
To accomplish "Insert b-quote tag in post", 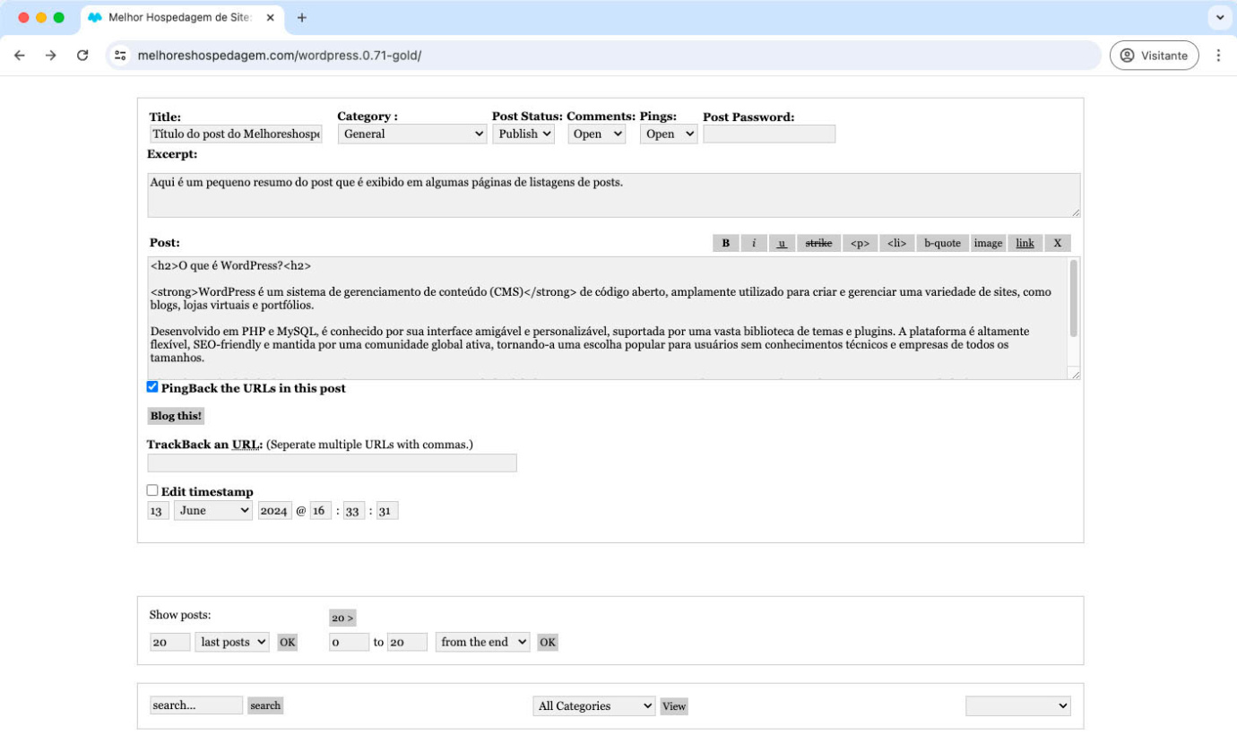I will pos(942,243).
